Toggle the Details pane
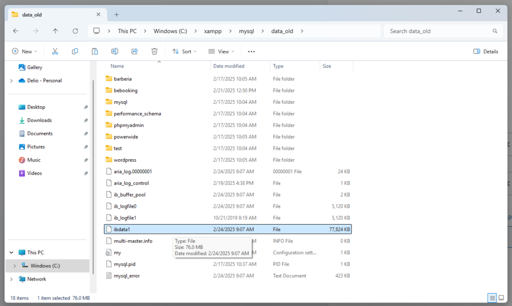This screenshot has width=512, height=306. [x=485, y=51]
